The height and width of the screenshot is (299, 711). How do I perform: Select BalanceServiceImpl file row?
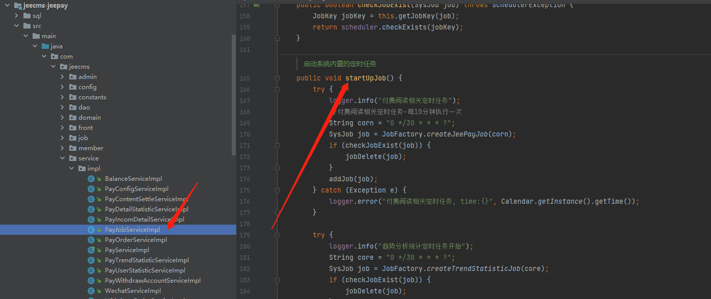[x=118, y=179]
